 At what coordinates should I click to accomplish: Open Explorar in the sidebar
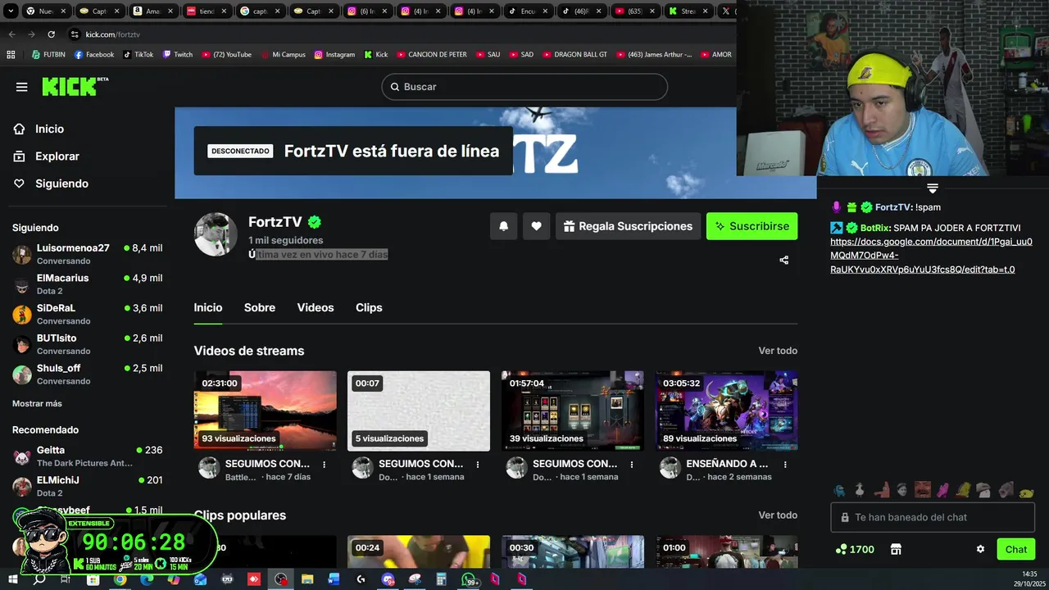pos(47,156)
